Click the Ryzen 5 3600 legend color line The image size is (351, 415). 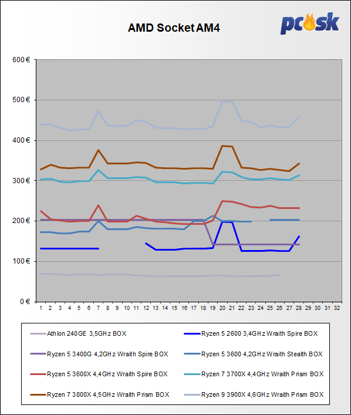(192, 354)
